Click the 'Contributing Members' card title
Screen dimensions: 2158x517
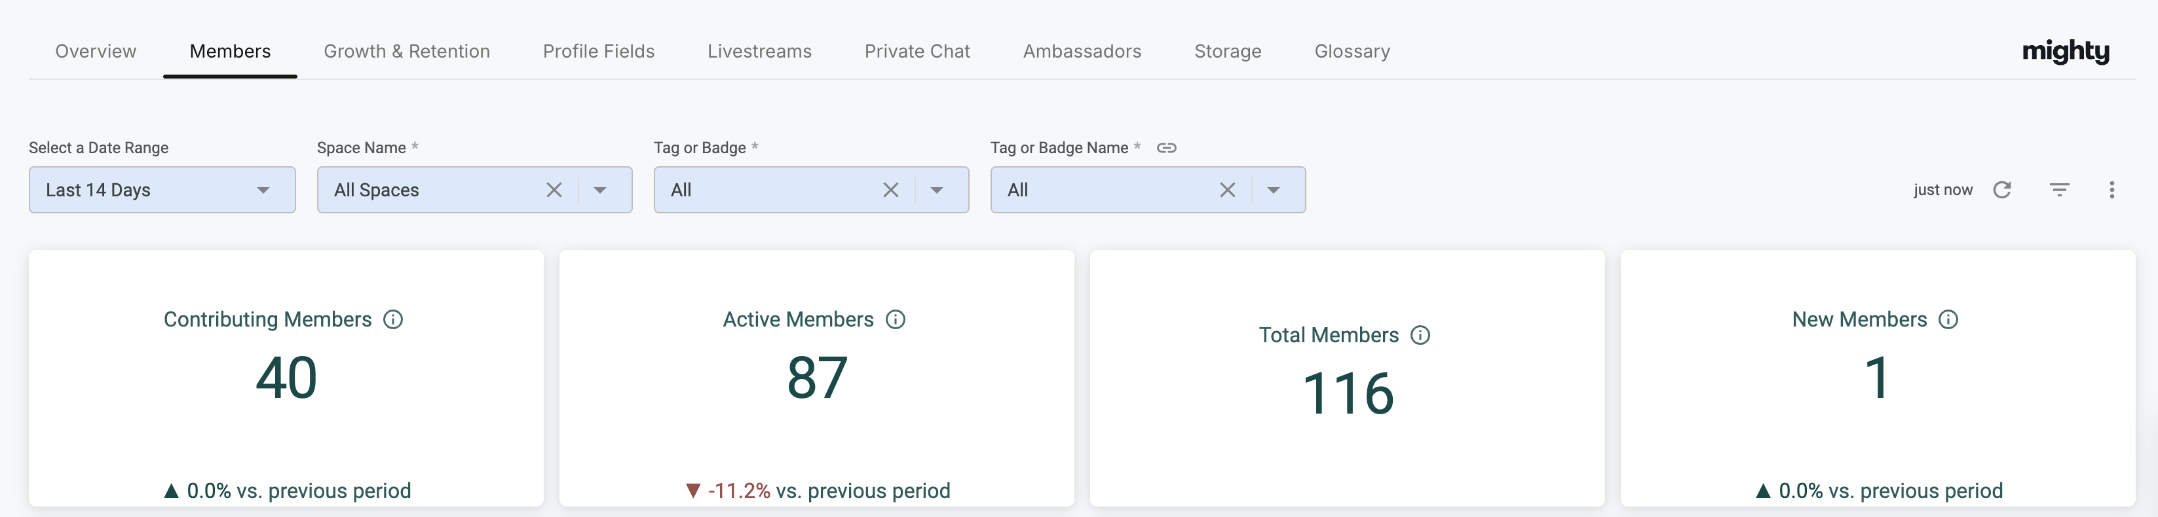coord(267,319)
